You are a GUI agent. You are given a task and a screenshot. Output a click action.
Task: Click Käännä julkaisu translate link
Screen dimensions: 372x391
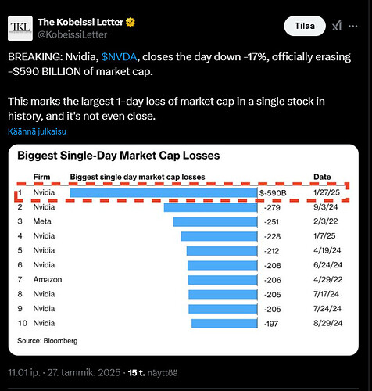(x=37, y=131)
